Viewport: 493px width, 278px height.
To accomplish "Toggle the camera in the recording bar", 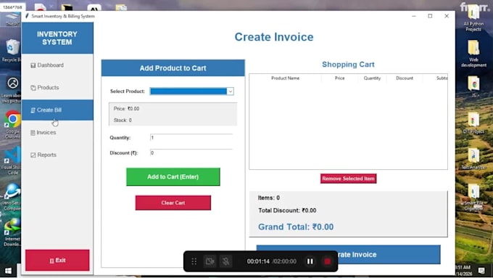I will (210, 261).
